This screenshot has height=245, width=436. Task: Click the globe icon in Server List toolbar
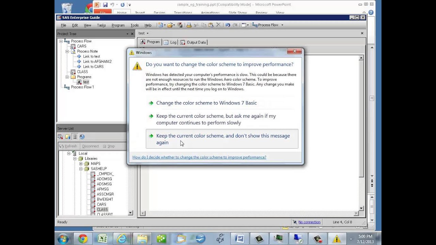click(x=82, y=137)
